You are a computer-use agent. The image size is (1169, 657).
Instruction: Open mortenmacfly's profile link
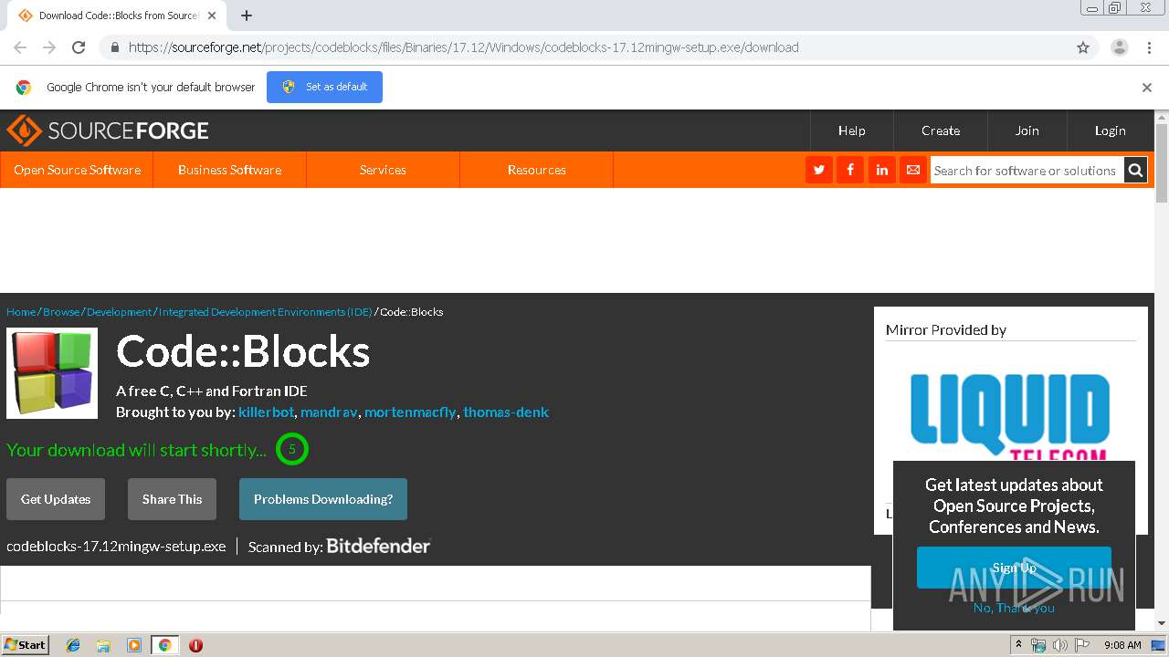[x=410, y=412]
